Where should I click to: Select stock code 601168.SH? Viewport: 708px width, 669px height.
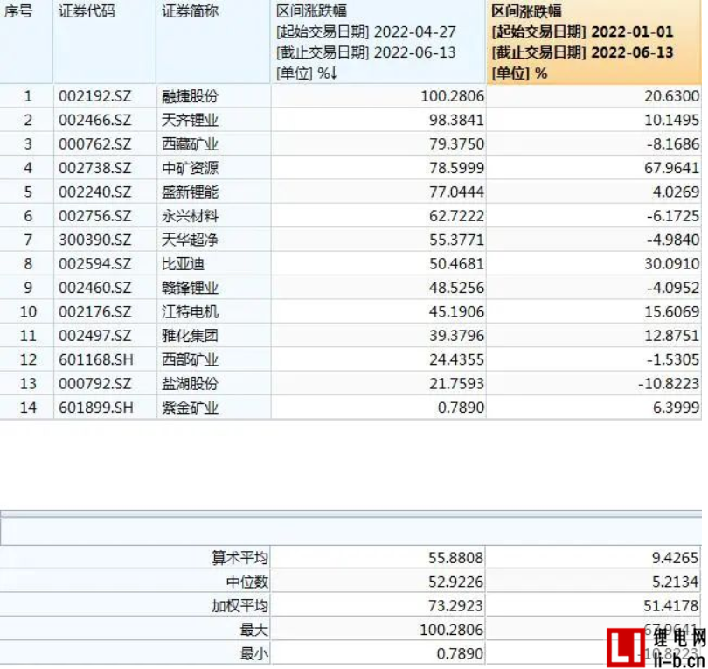point(96,359)
